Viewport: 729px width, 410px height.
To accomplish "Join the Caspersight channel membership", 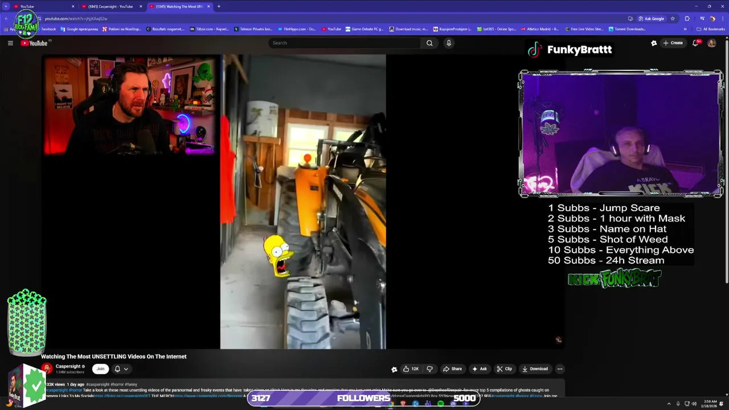I will (100, 369).
